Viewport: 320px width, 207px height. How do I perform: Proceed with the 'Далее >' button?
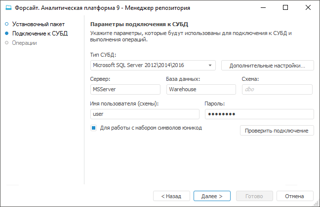click(x=212, y=196)
